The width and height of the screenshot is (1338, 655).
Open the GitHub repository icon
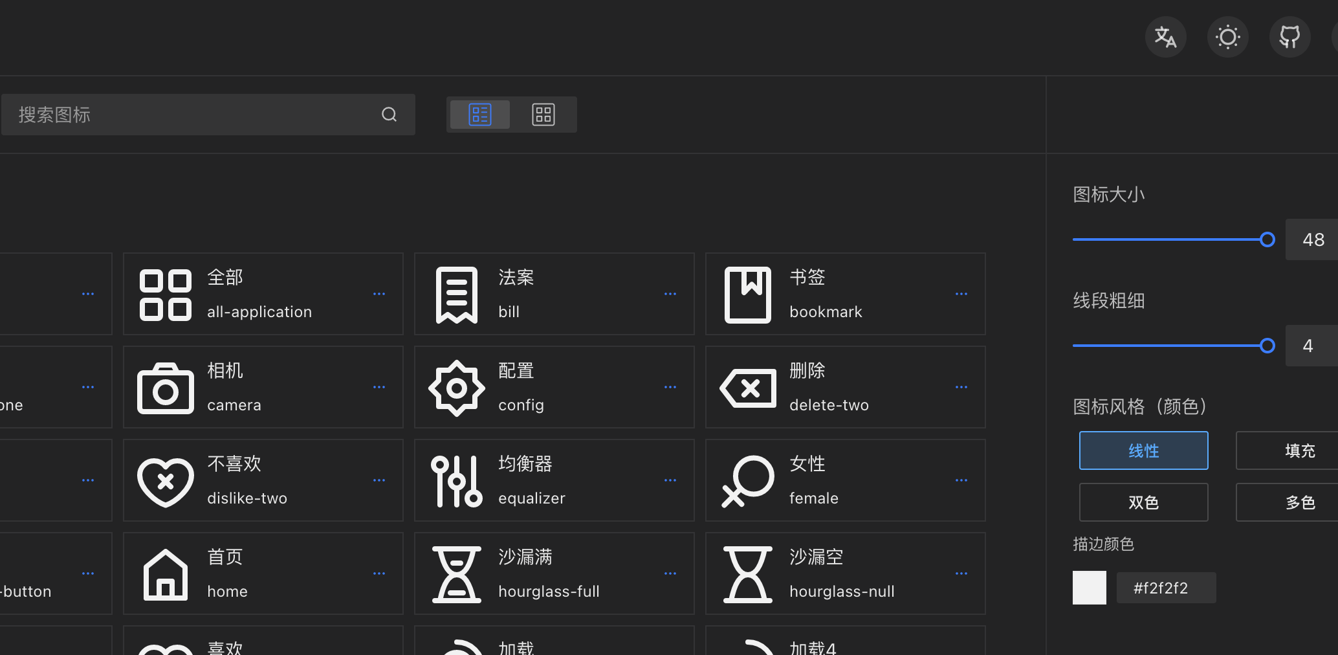(1289, 37)
